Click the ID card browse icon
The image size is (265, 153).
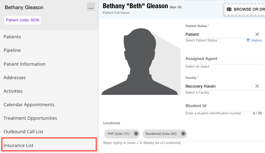(x=229, y=9)
